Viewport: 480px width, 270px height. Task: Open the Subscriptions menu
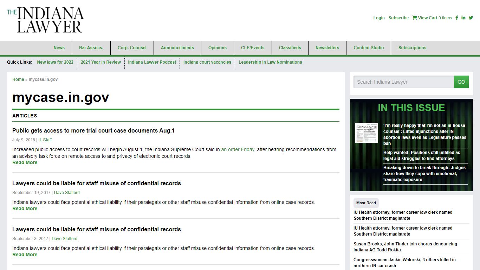coord(413,48)
